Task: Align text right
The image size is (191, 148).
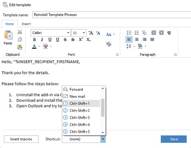Action: pos(144,39)
